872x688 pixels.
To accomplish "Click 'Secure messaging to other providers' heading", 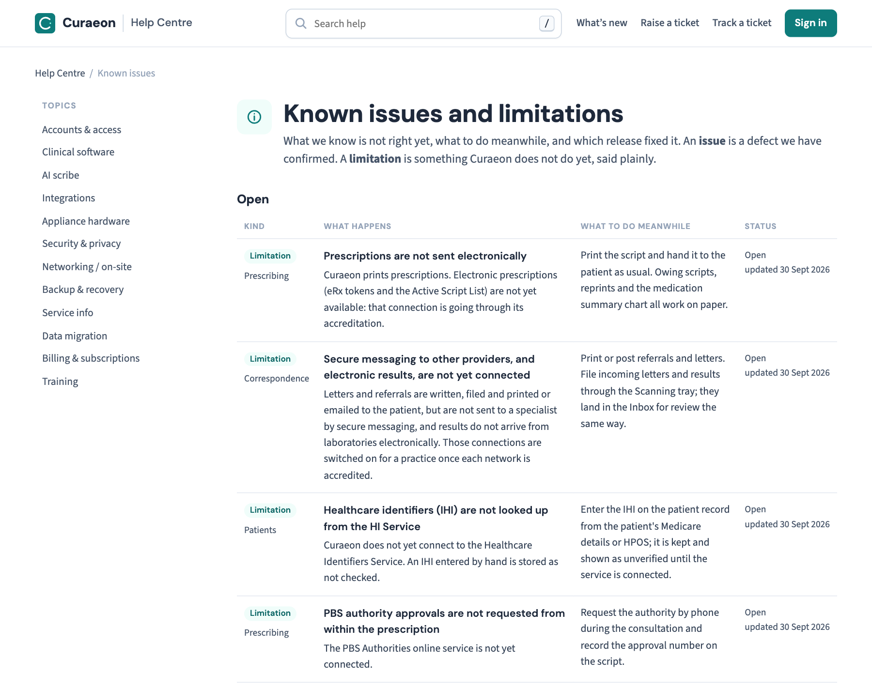I will [x=429, y=367].
